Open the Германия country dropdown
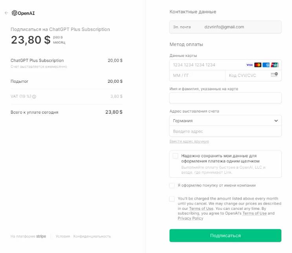Viewport: 292px width, 253px height. [x=225, y=121]
